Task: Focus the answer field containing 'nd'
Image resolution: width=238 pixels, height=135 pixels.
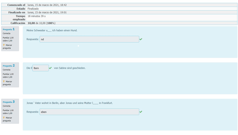Action: tap(89, 39)
